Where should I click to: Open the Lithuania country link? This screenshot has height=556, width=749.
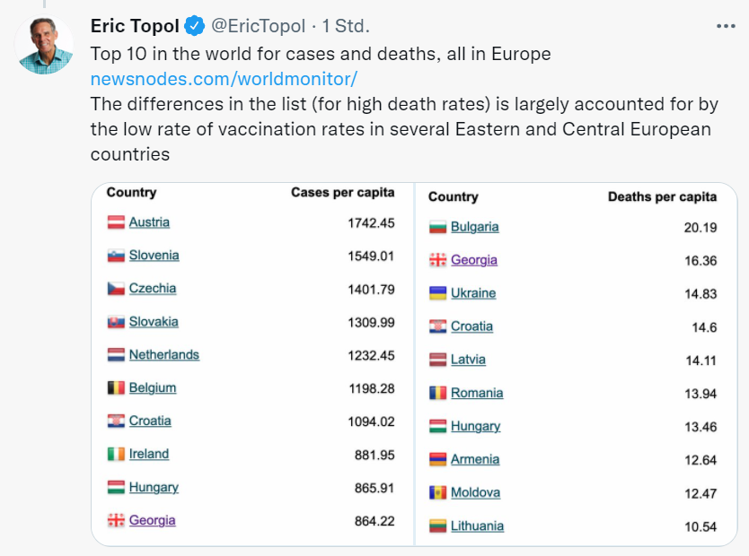pos(477,526)
